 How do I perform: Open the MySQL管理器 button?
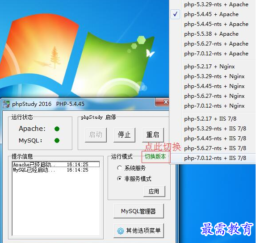pyautogui.click(x=138, y=211)
